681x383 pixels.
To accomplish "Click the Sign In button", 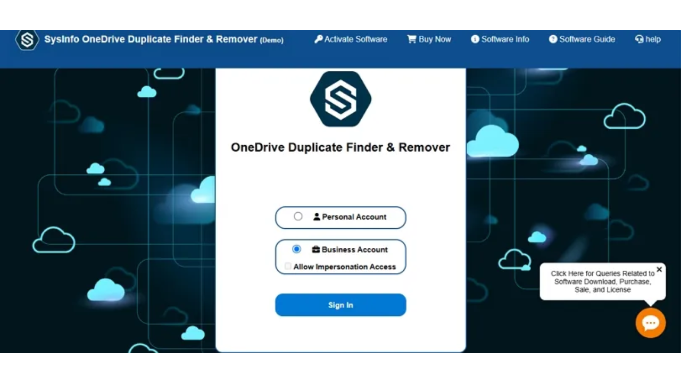I will (340, 305).
